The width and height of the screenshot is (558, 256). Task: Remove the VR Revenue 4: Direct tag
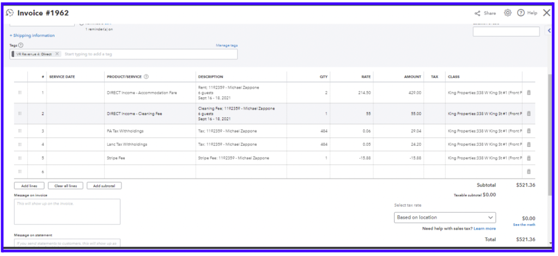[x=57, y=54]
